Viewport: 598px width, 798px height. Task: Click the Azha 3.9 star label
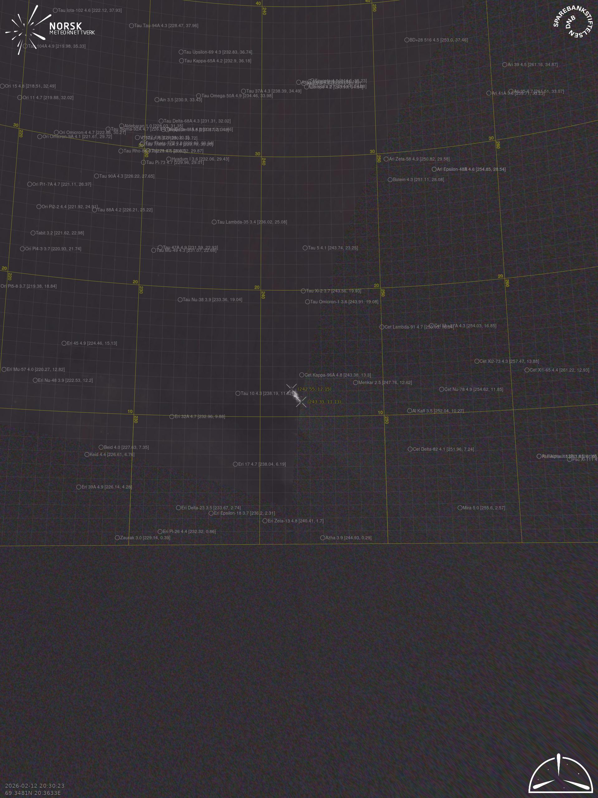[348, 537]
